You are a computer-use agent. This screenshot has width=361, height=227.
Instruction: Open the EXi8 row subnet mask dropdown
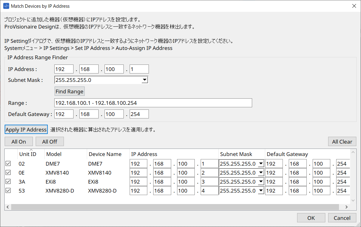[x=261, y=182]
